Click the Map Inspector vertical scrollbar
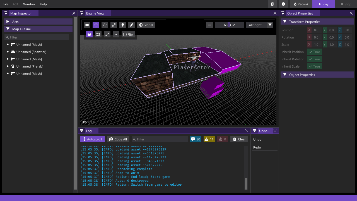357x201 pixels. pos(75,103)
